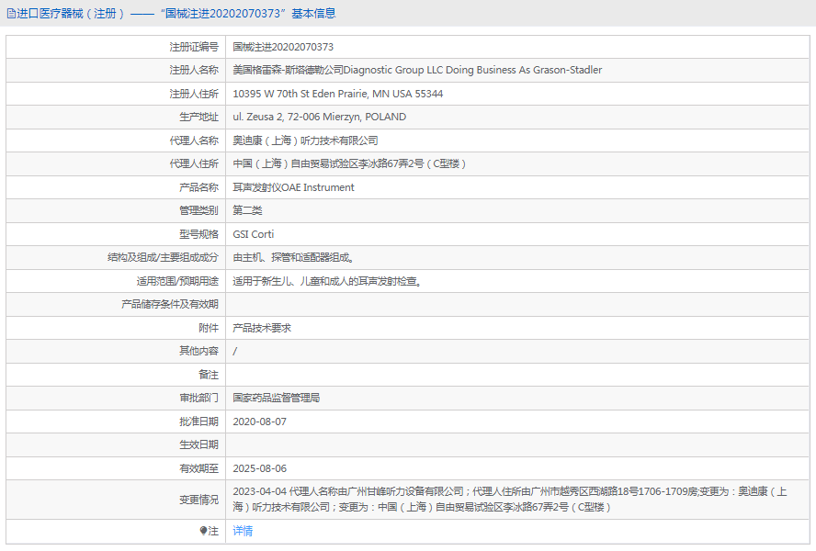The width and height of the screenshot is (816, 551).
Task: Click the agent name 奥迪康（上海）听力技术有限公司 in 代理人名称 row
Action: pos(305,141)
